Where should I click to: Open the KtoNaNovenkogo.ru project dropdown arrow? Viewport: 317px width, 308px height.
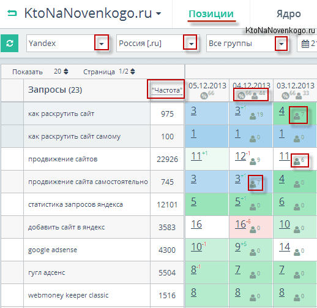[x=158, y=13]
